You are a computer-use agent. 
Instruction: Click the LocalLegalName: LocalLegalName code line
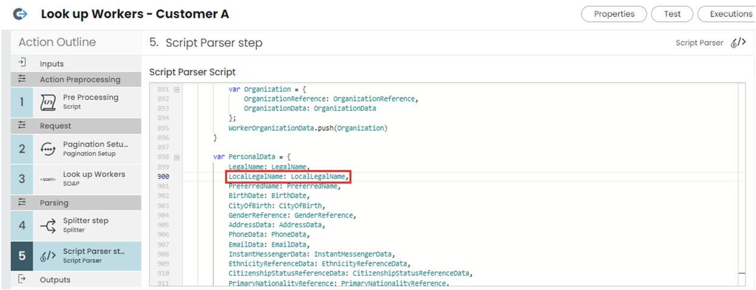click(x=289, y=176)
